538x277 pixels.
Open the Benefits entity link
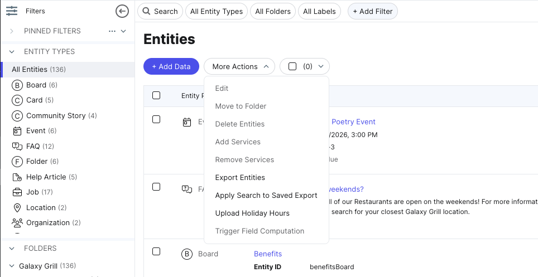pos(268,254)
